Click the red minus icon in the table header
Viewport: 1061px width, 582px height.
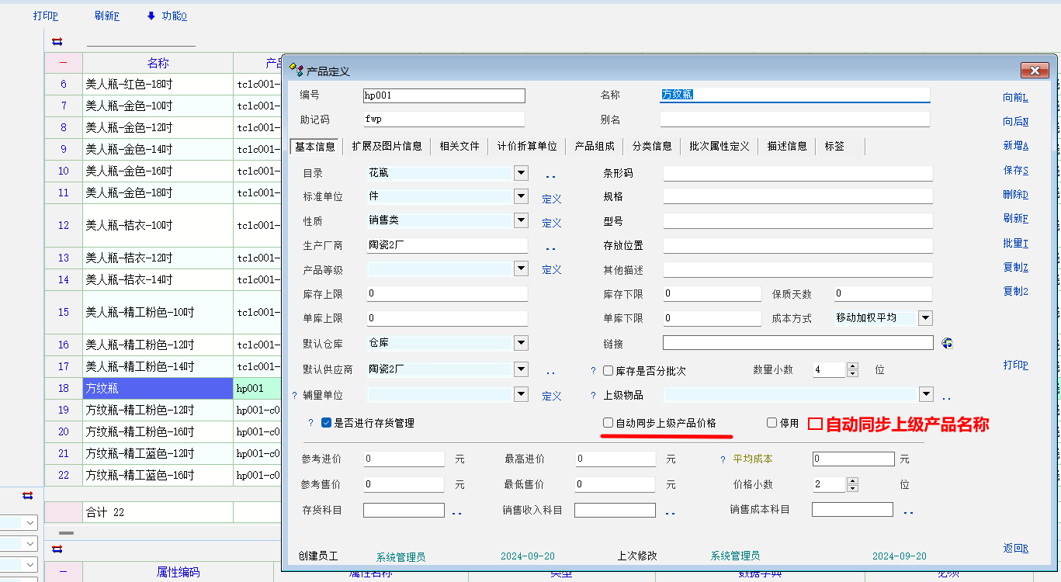tap(63, 63)
